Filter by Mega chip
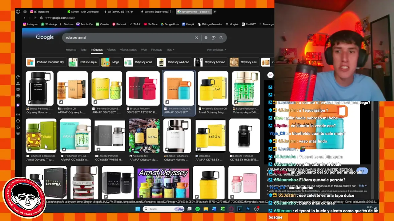The height and width of the screenshot is (221, 394). tap(111, 62)
